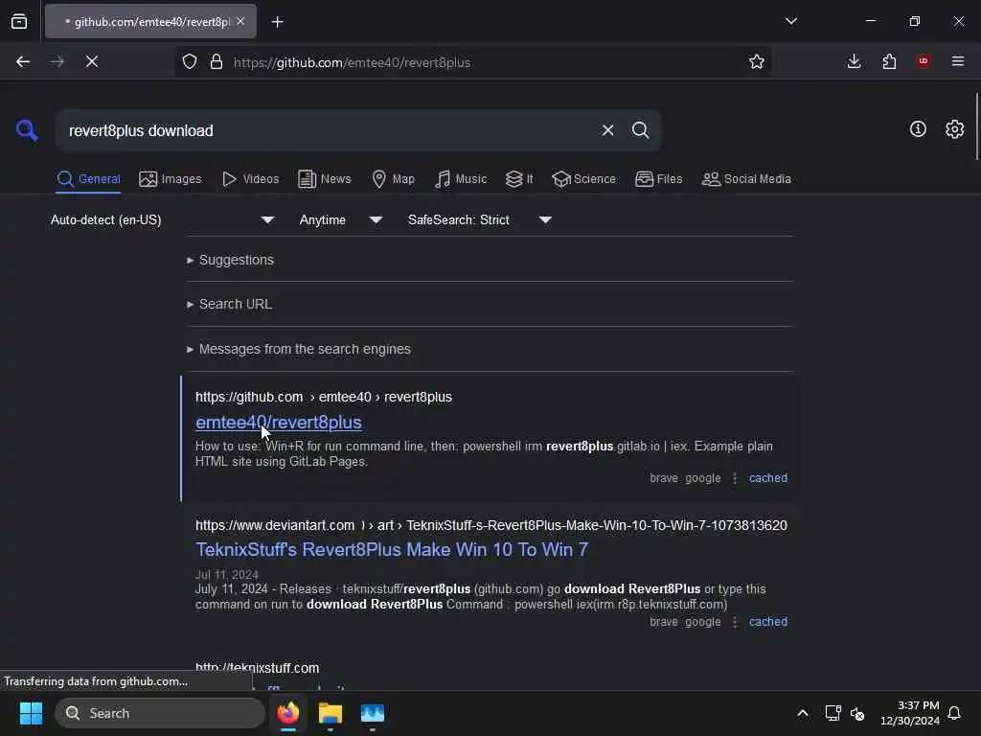The height and width of the screenshot is (736, 981).
Task: Show hidden system tray icons
Action: [803, 713]
